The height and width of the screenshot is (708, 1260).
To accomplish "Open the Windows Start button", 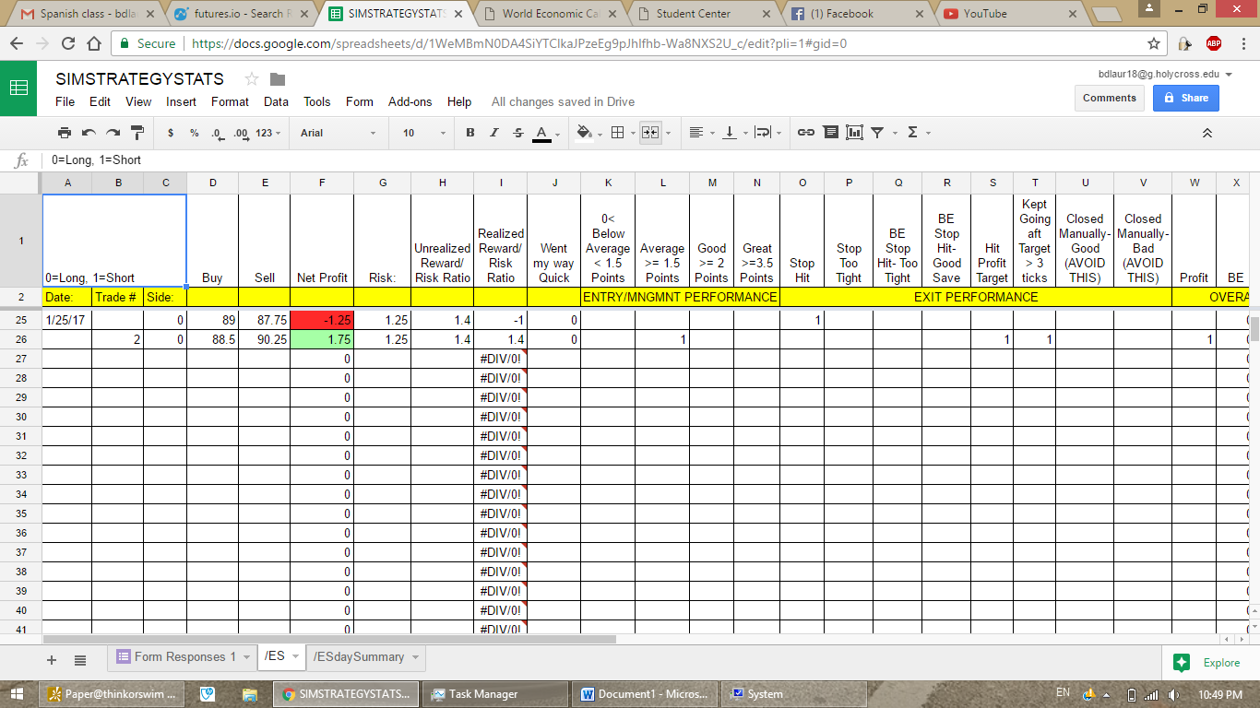I will click(18, 694).
